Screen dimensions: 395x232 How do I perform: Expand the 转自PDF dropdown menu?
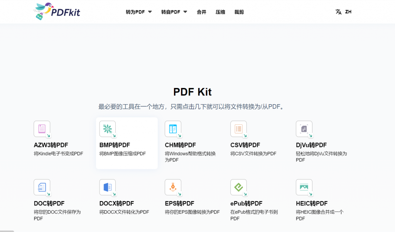(174, 12)
